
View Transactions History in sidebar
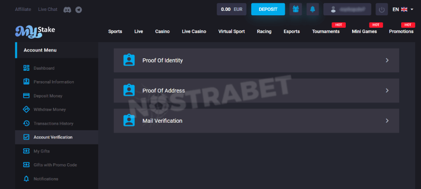[x=53, y=124]
